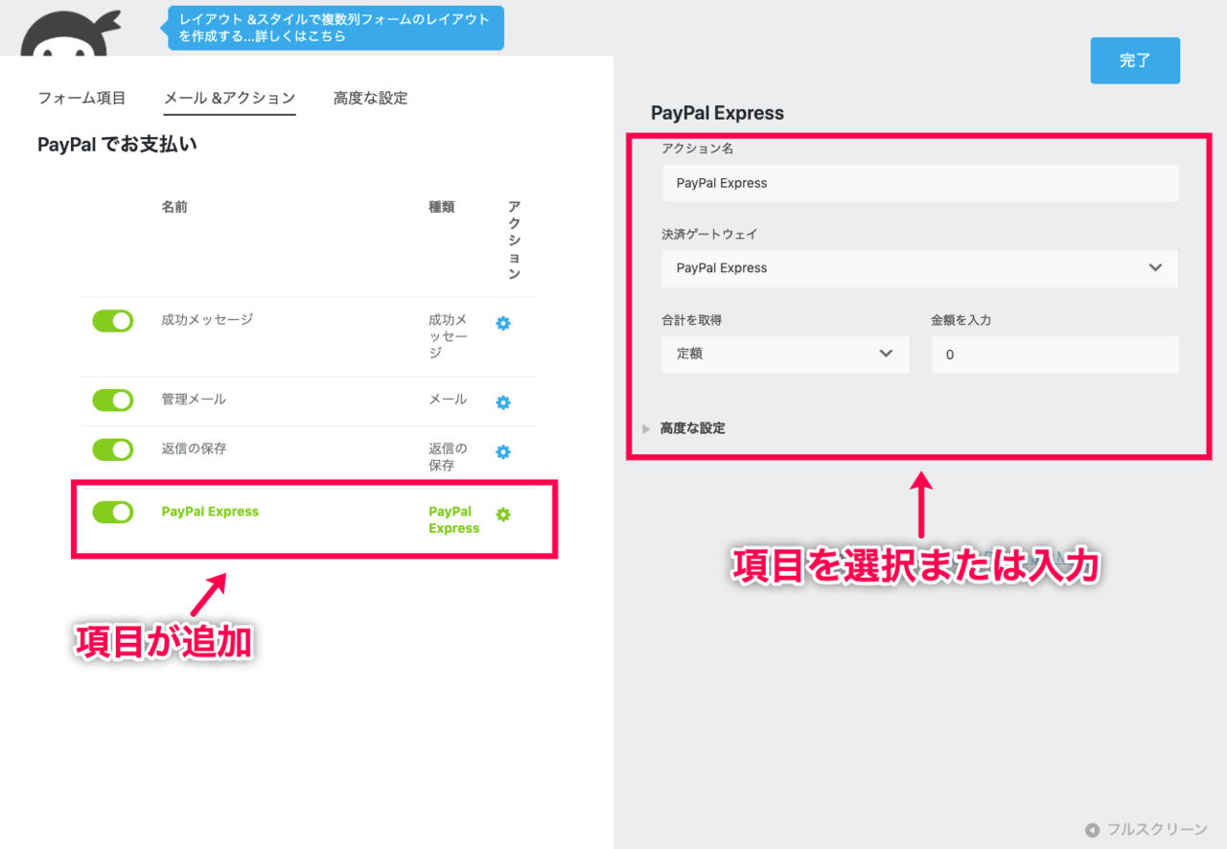Switch to the フォーム項目 tab
This screenshot has height=849, width=1227.
(81, 98)
